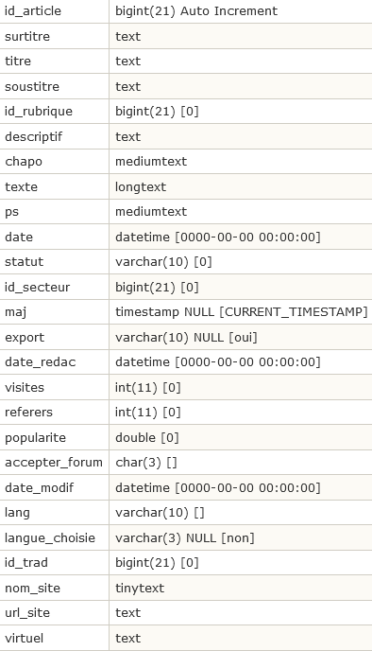Select the url_site column name
The width and height of the screenshot is (372, 651).
tap(27, 613)
